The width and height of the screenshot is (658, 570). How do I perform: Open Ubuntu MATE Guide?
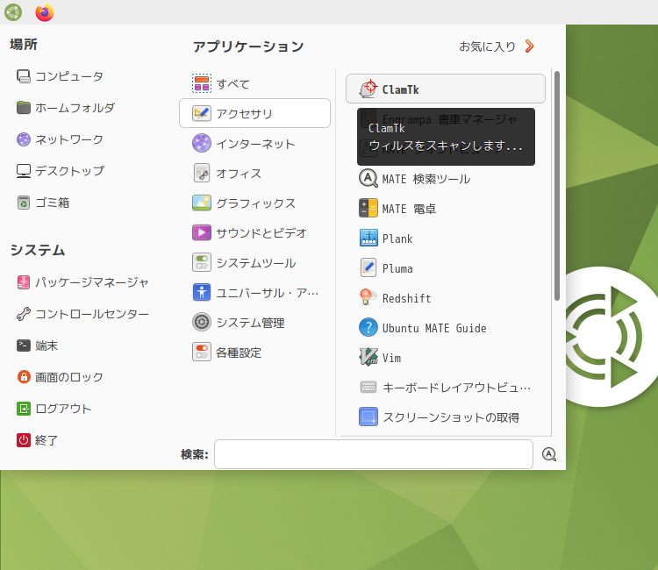pos(445,328)
